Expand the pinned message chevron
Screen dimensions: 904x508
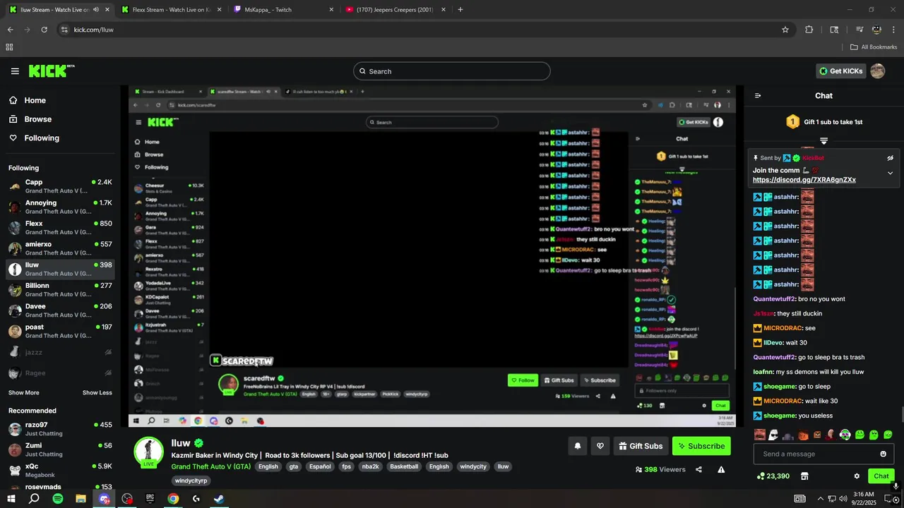[890, 173]
